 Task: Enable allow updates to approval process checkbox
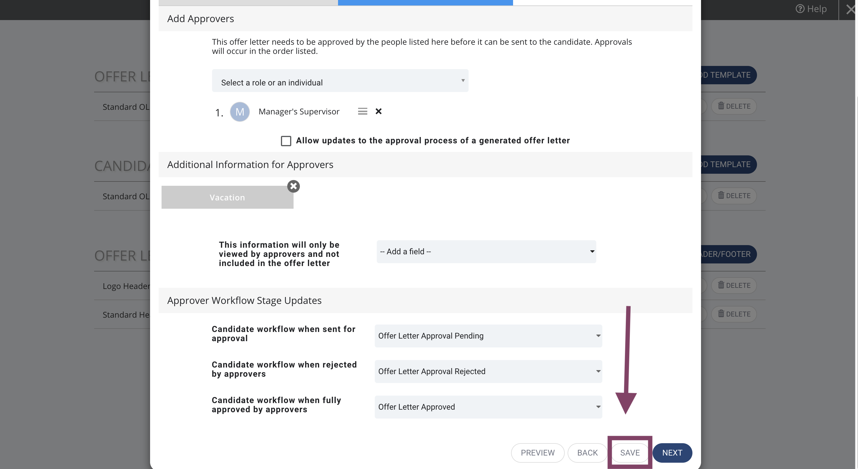286,141
